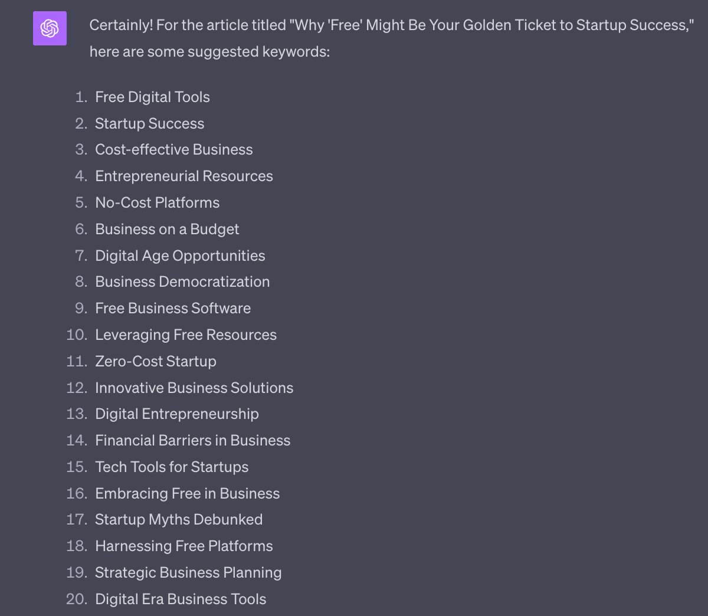Click the "Zero-Cost Startup" keyword
Viewport: 708px width, 616px height.
coord(156,361)
